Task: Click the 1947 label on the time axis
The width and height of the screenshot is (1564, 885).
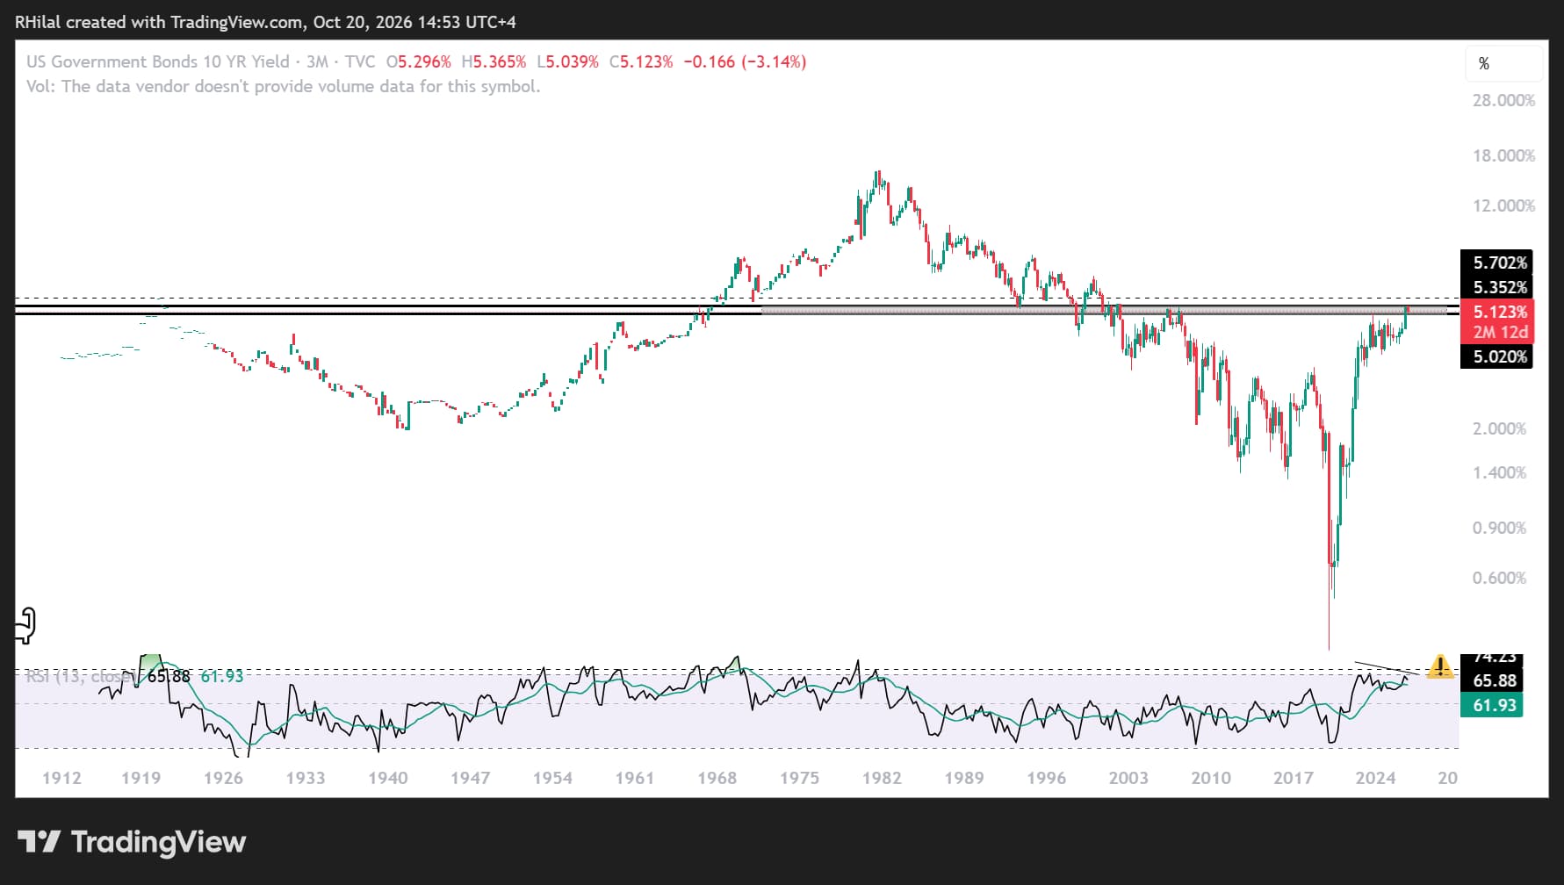Action: (x=470, y=778)
